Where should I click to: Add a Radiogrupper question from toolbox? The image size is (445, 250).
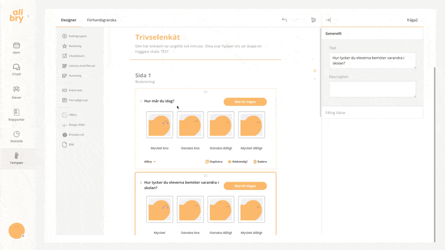[77, 36]
